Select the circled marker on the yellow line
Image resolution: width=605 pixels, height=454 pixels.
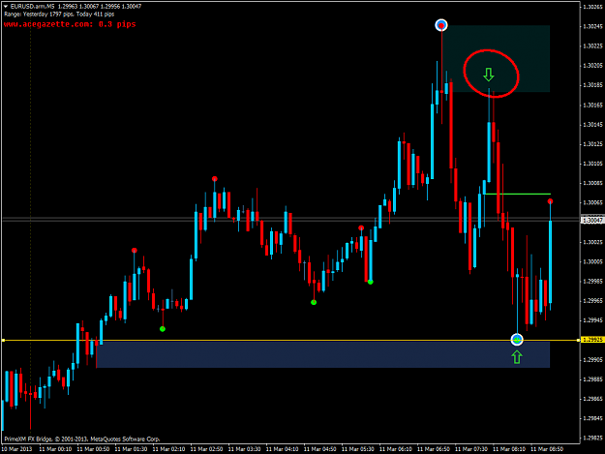pyautogui.click(x=517, y=340)
